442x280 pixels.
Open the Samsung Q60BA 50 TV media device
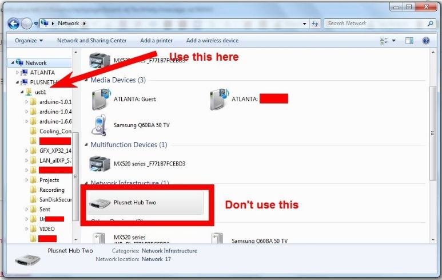tap(99, 125)
